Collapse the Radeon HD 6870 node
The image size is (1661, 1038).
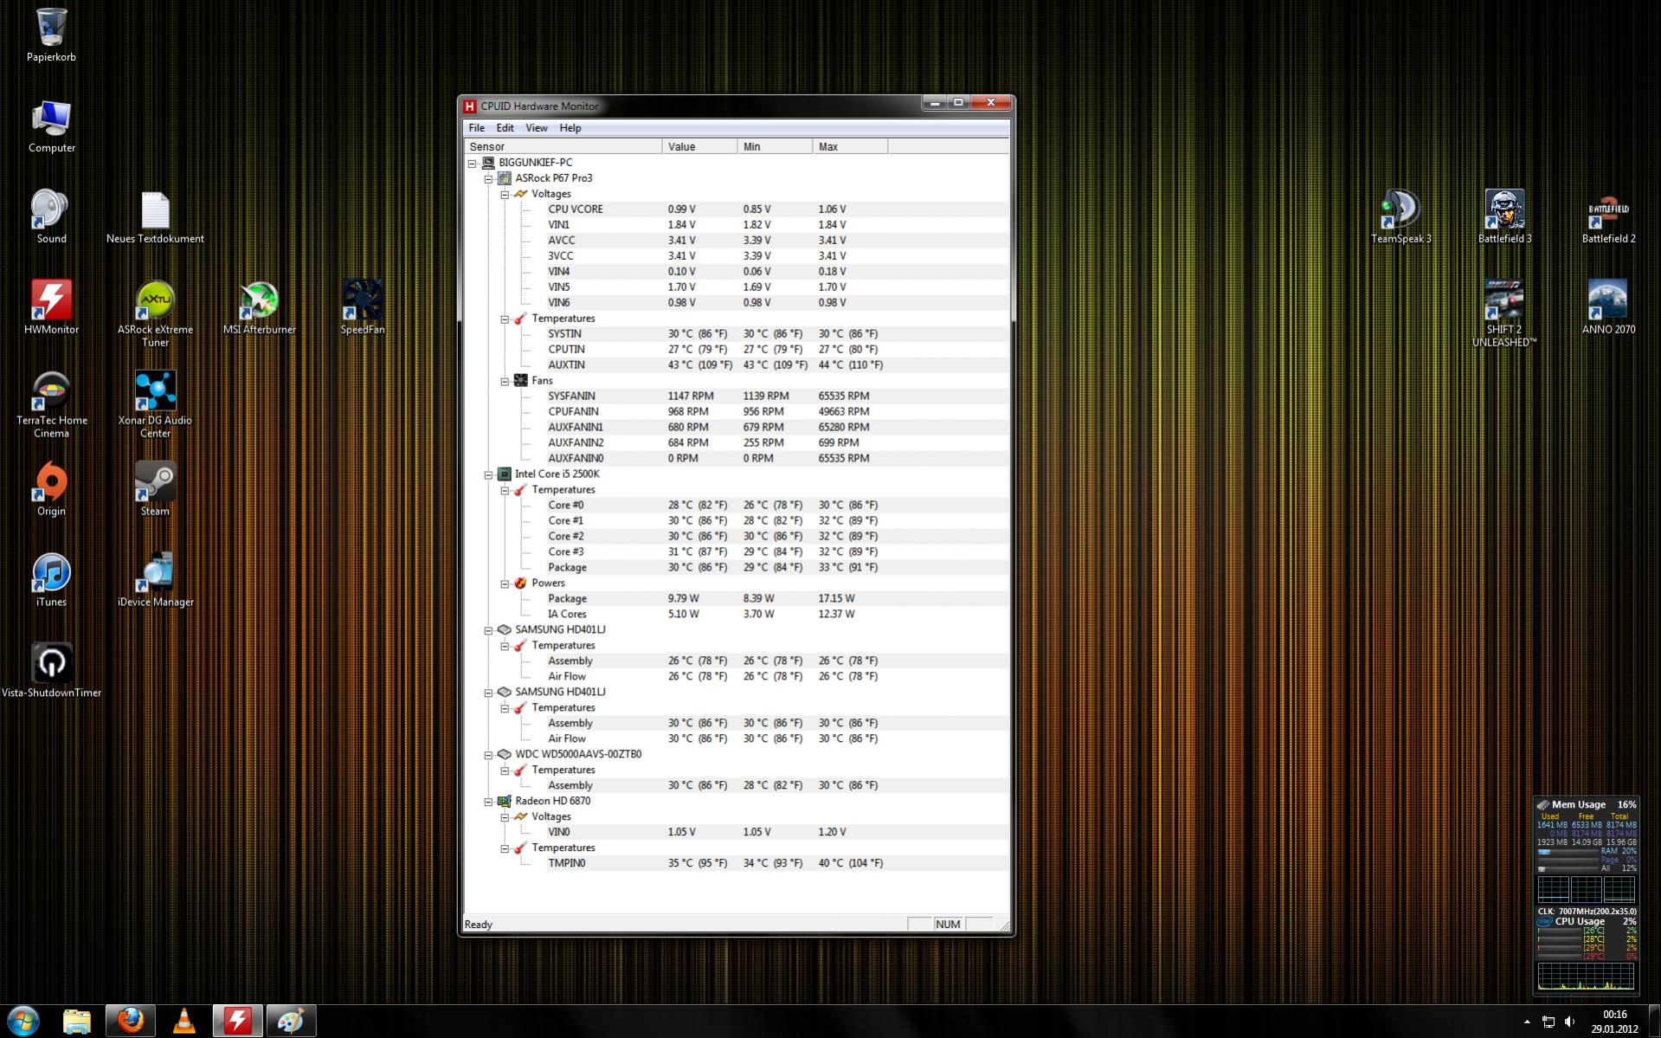coord(489,802)
